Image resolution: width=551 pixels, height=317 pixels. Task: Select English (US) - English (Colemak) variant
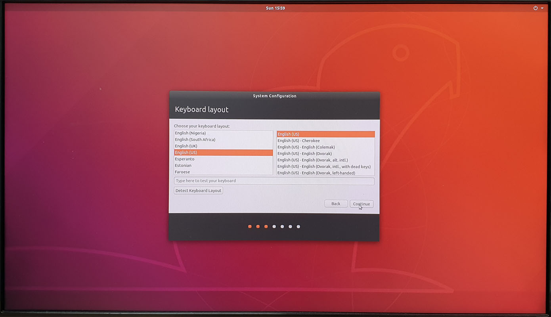325,147
